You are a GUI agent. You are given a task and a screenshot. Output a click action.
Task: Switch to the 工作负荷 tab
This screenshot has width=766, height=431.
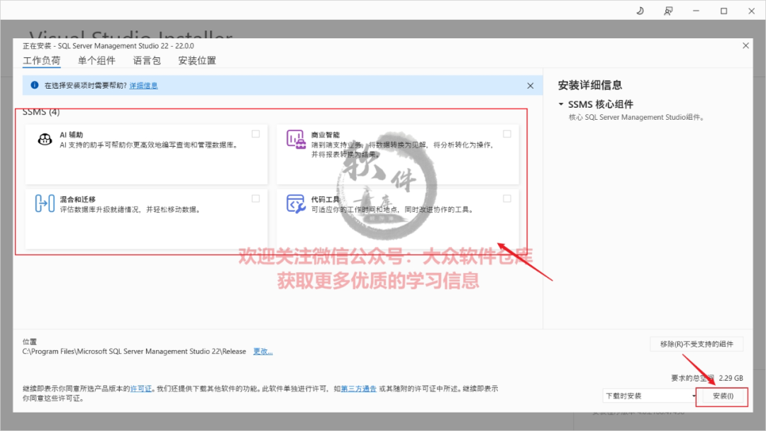[42, 60]
